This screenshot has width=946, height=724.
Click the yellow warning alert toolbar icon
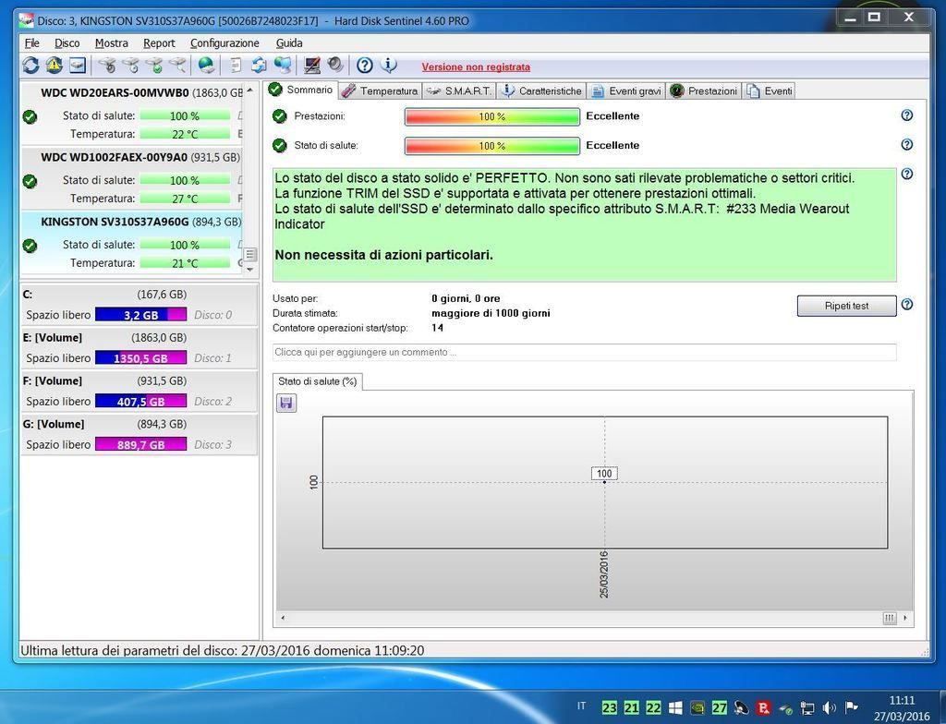coord(54,66)
